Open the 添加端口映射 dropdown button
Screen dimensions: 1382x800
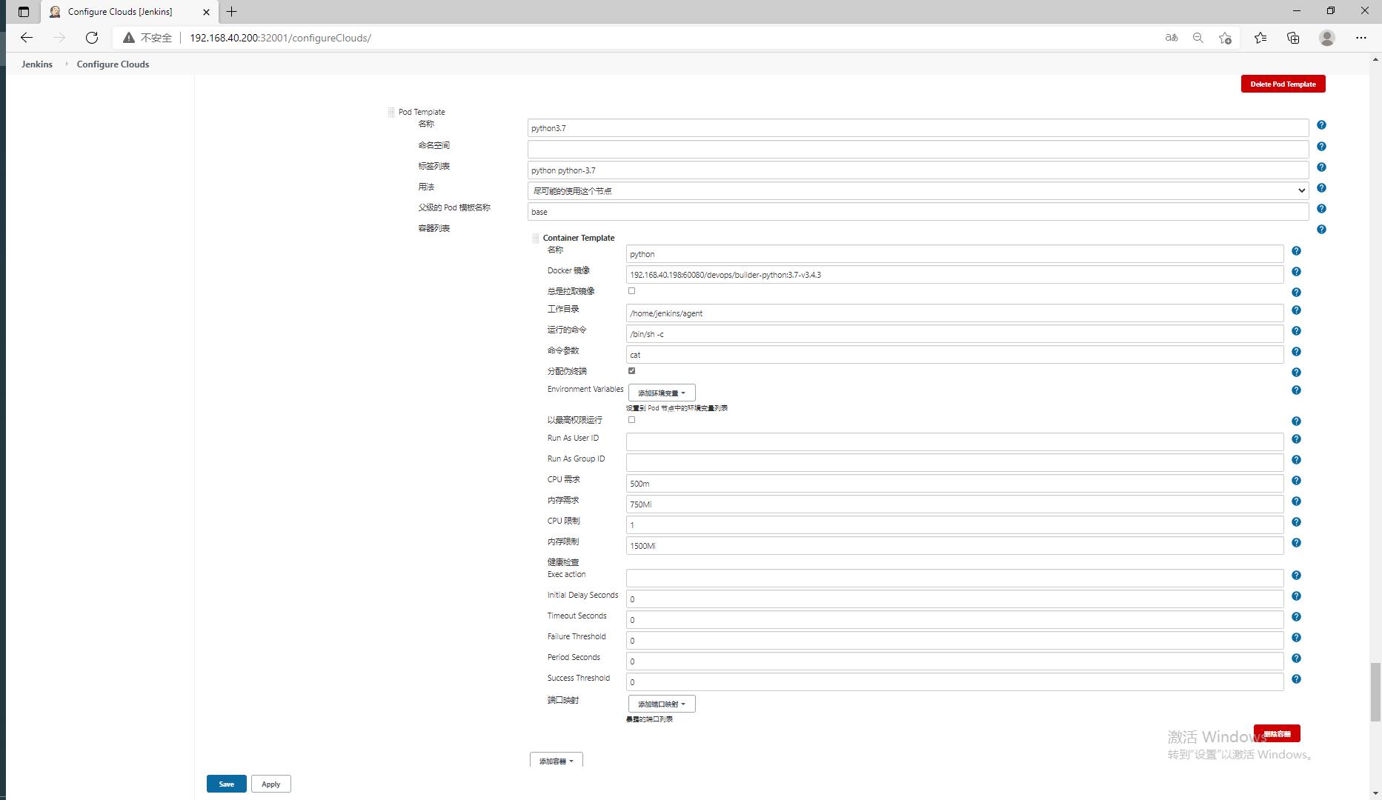click(x=662, y=704)
